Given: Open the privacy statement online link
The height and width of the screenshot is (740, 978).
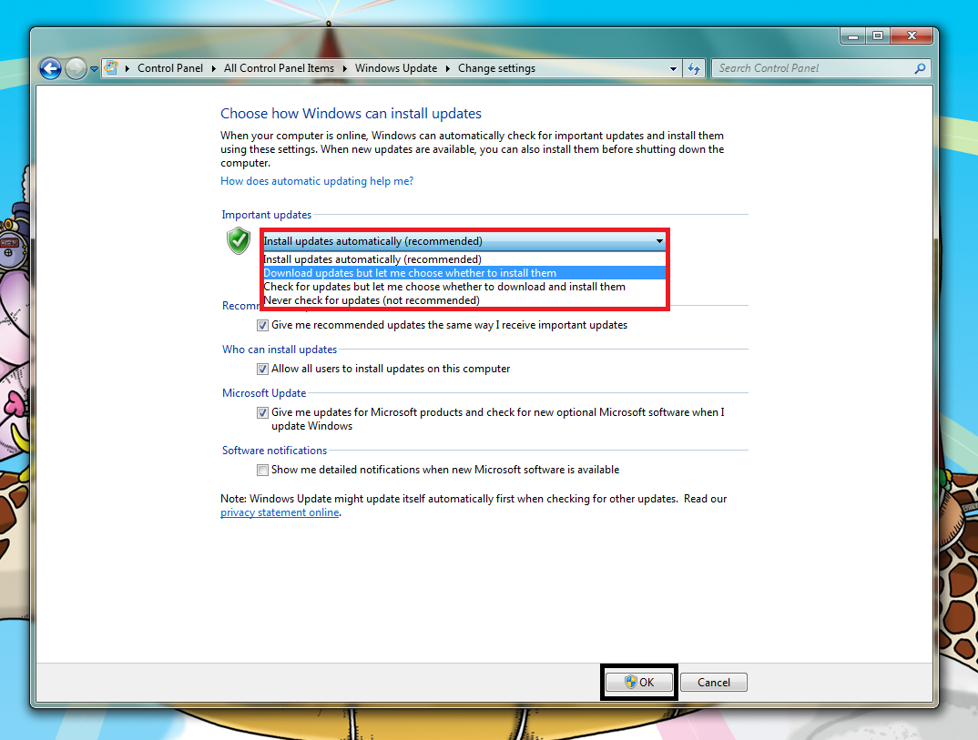Looking at the screenshot, I should coord(280,513).
